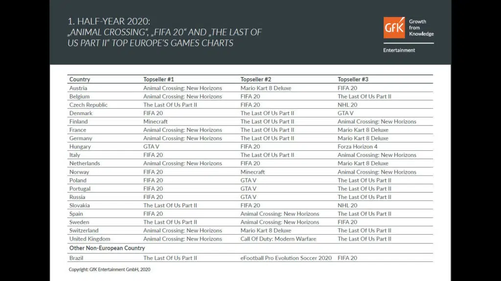The image size is (501, 281).
Task: Click the 'Topseller #3' column header
Action: 353,80
